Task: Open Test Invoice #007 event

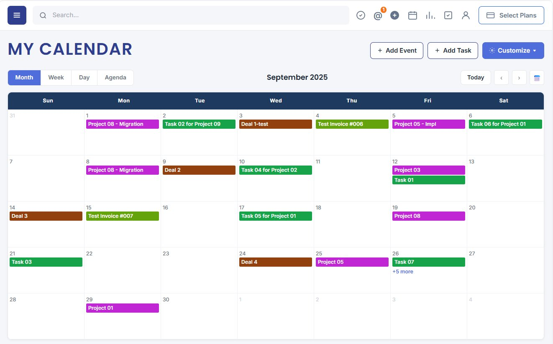Action: [123, 216]
